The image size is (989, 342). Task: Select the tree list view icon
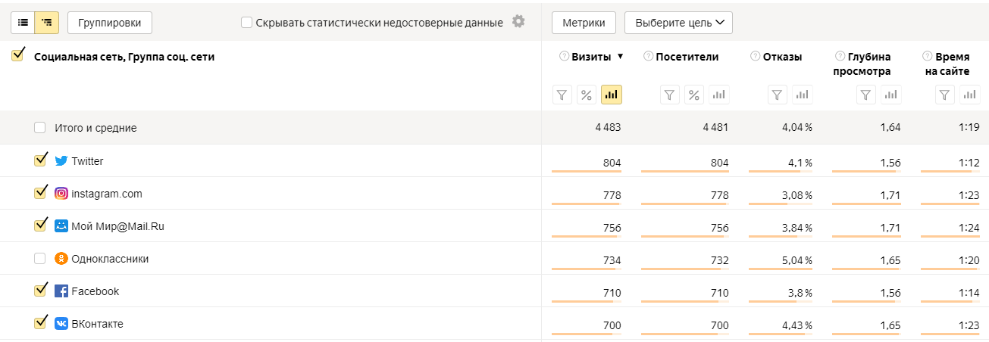(x=47, y=23)
